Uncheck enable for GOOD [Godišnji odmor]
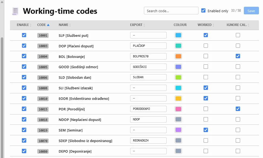 [x=24, y=67]
